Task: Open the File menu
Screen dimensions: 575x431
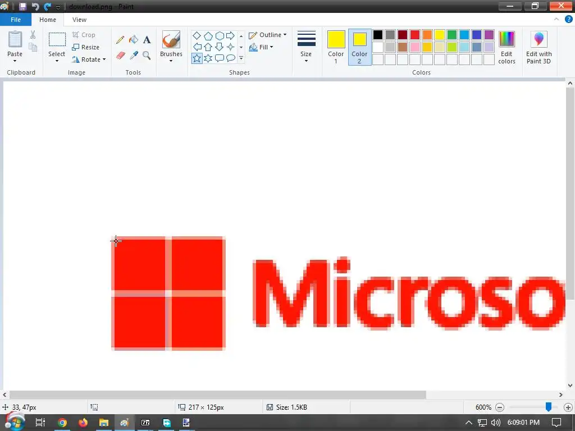Action: click(x=16, y=20)
